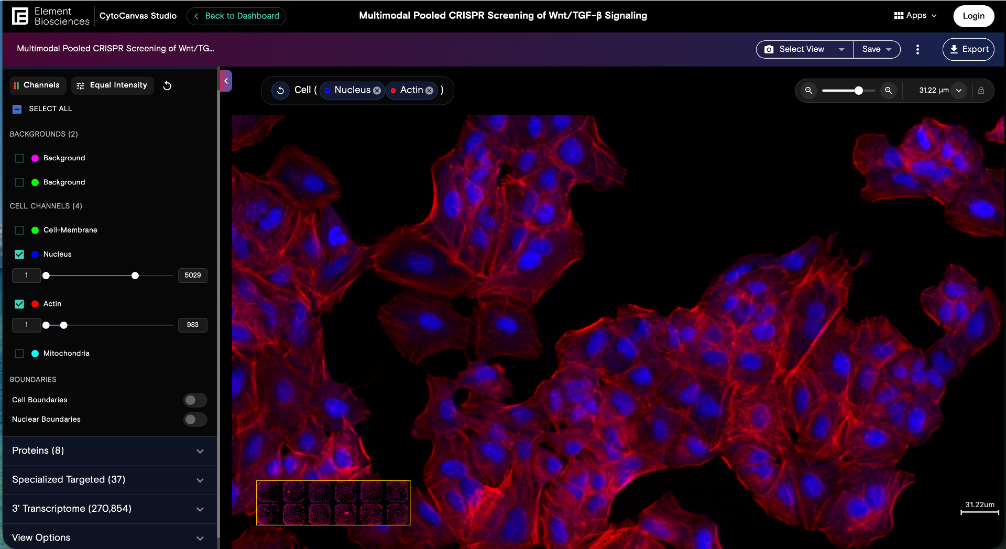Turn on the Nuclear Boundaries switch
Screen dimensions: 1006x549
click(x=195, y=420)
